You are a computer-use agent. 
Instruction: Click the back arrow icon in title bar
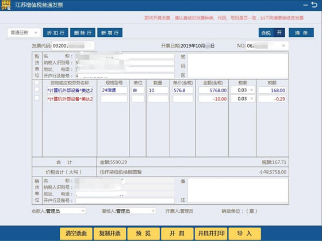click(314, 5)
